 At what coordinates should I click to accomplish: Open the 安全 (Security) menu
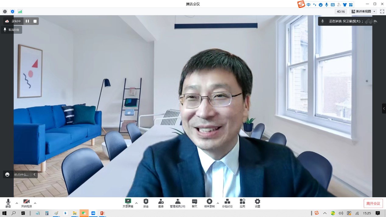point(146,203)
